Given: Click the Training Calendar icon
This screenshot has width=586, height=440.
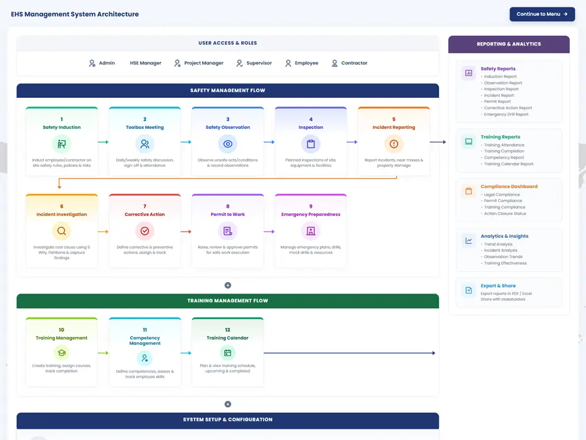Looking at the screenshot, I should point(227,353).
